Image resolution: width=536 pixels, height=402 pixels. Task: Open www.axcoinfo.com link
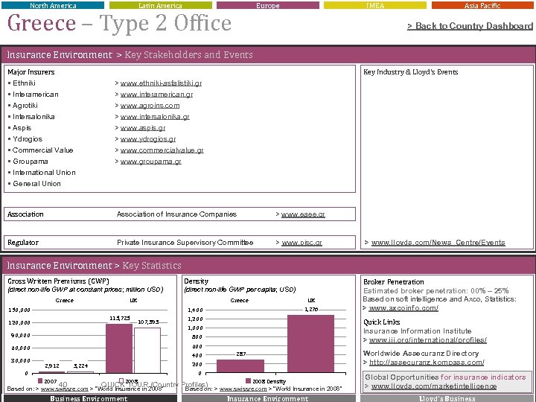pyautogui.click(x=403, y=308)
